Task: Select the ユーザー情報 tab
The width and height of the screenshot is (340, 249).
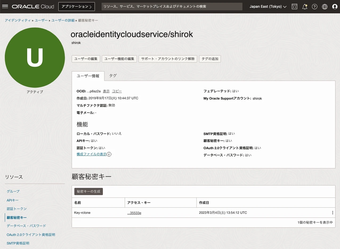Action: pyautogui.click(x=88, y=76)
